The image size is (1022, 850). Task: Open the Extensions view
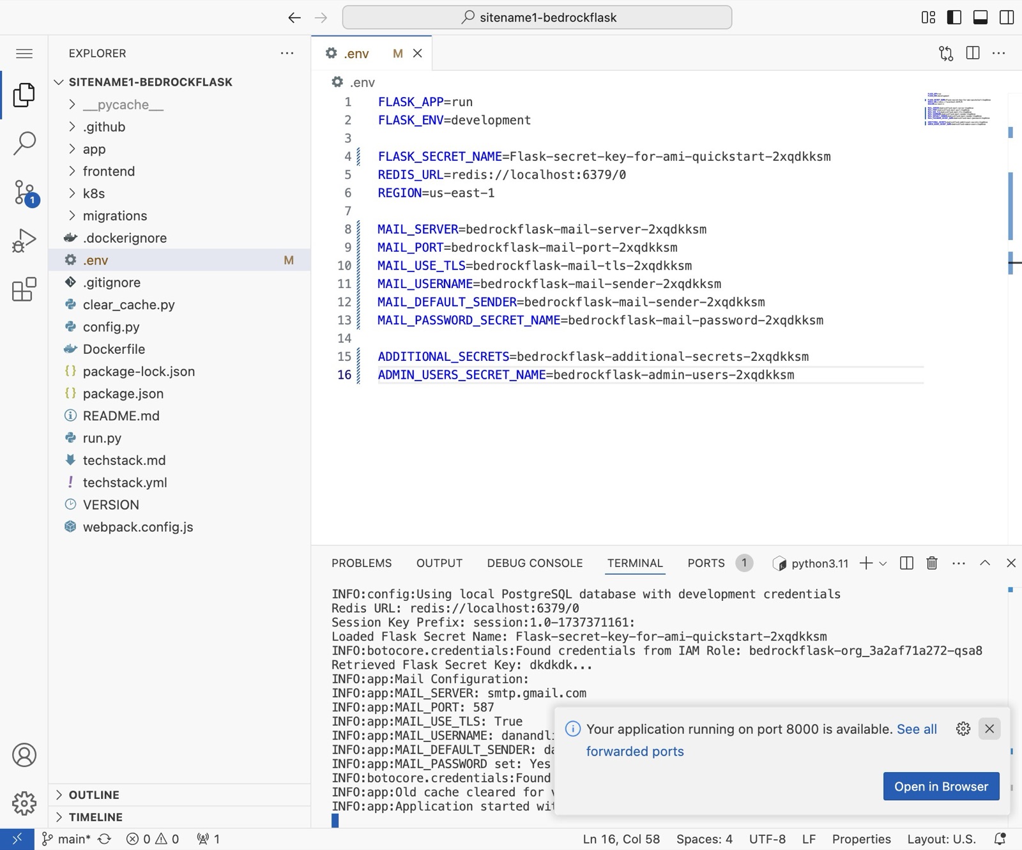coord(24,289)
